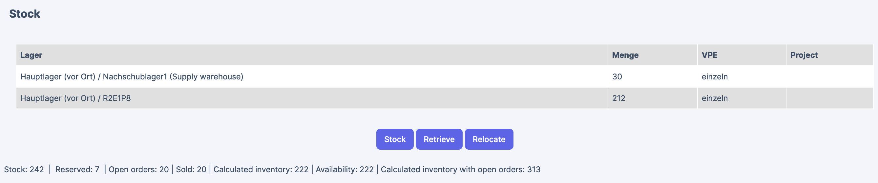Click einzeln in the Nachschublager1 row
The width and height of the screenshot is (878, 183).
tap(714, 77)
